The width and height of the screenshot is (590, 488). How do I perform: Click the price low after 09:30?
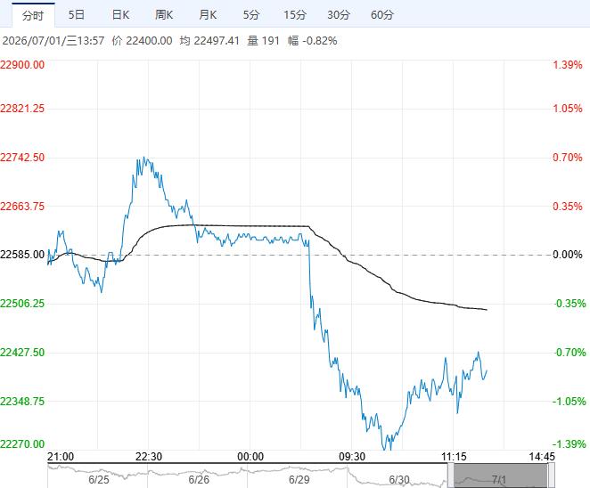(384, 449)
